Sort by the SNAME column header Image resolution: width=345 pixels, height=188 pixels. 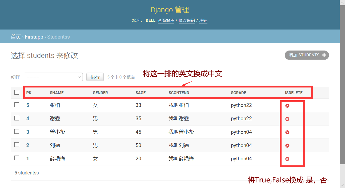[57, 93]
